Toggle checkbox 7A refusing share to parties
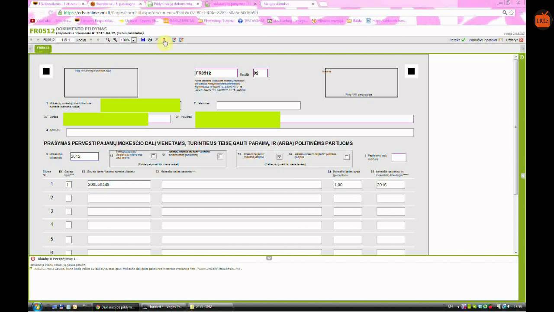This screenshot has height=312, width=554. tap(347, 156)
